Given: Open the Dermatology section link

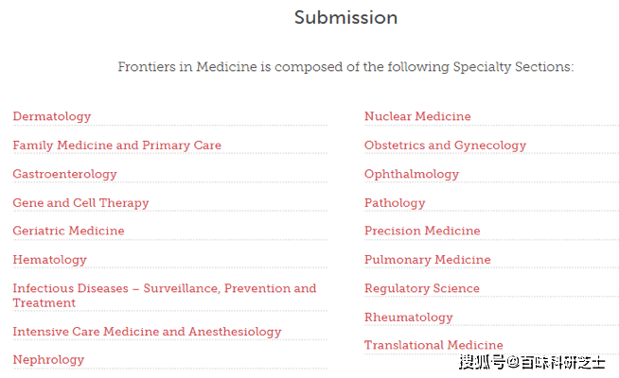Looking at the screenshot, I should [x=52, y=116].
